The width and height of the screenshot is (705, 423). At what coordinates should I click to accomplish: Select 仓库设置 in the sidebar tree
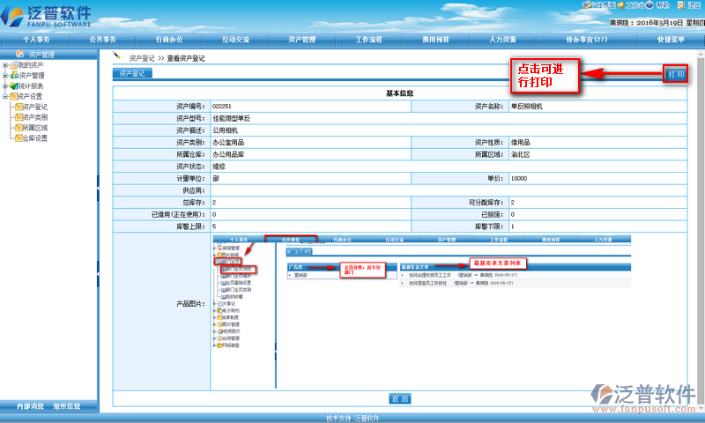click(35, 138)
